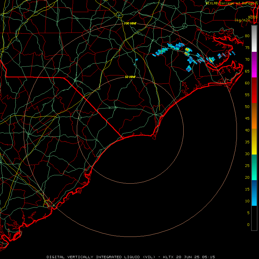This screenshot has width=259, height=259.
Task: Click the "100 NMI" range ring label
Action: [x=130, y=24]
